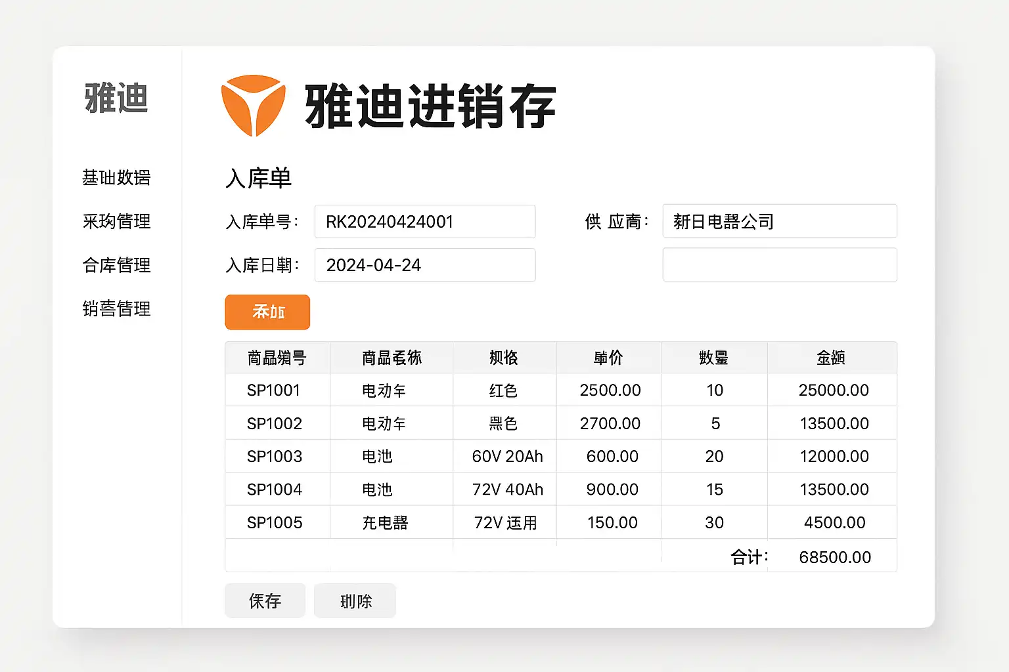Click the charger name in the SP1005 row
Viewport: 1009px width, 672px height.
pyautogui.click(x=385, y=522)
